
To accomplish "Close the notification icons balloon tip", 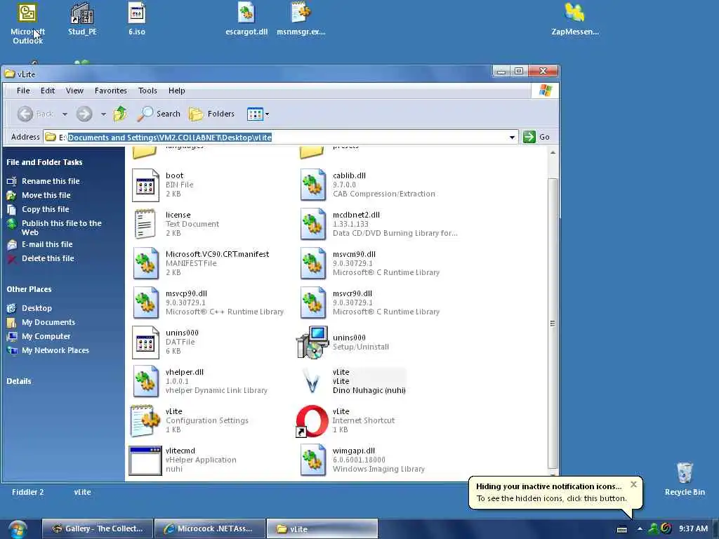I will tap(634, 484).
